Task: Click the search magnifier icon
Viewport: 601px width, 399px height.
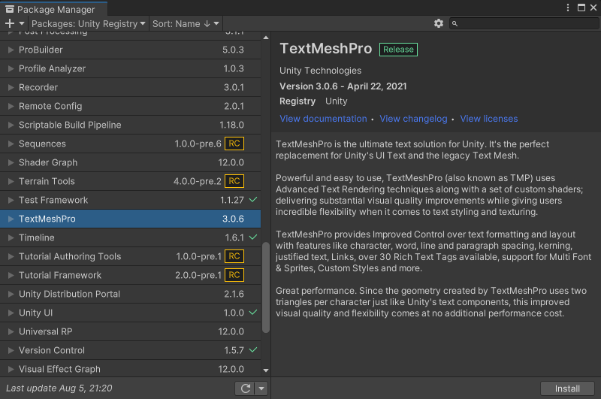Action: pos(455,24)
